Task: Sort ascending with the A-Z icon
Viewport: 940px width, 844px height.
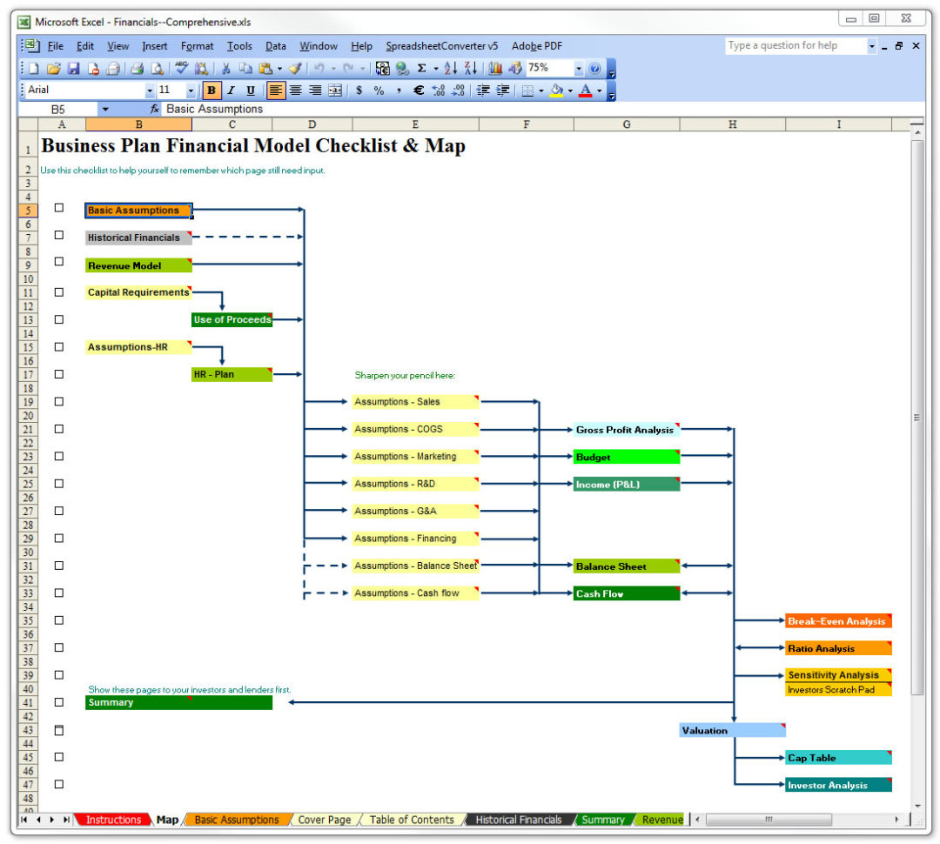Action: coord(451,68)
